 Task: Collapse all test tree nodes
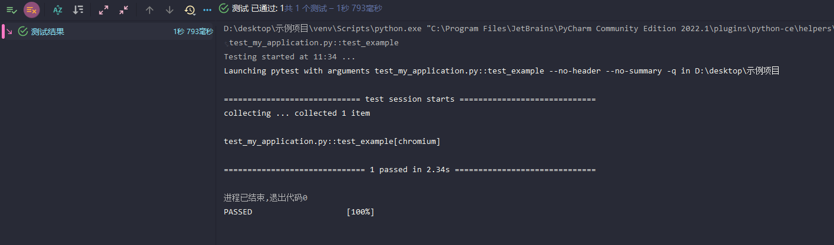(x=124, y=9)
